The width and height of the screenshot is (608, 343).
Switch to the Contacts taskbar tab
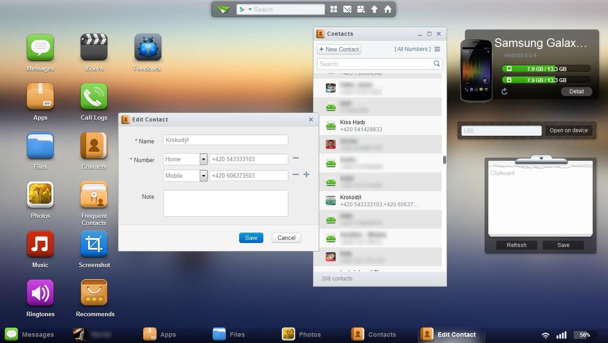coord(374,335)
